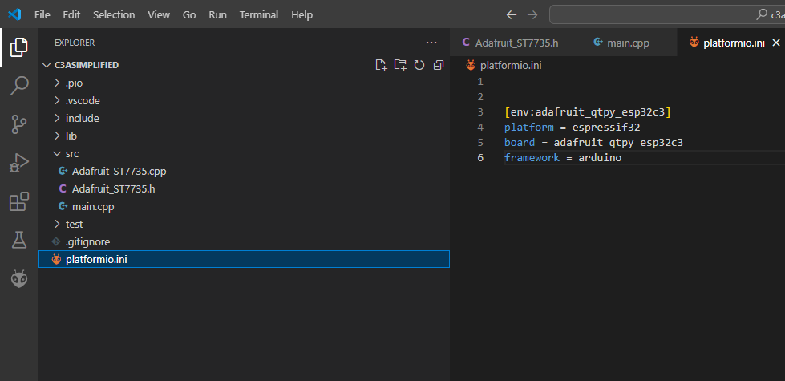This screenshot has width=785, height=381.
Task: Open the Extensions view
Action: (19, 201)
